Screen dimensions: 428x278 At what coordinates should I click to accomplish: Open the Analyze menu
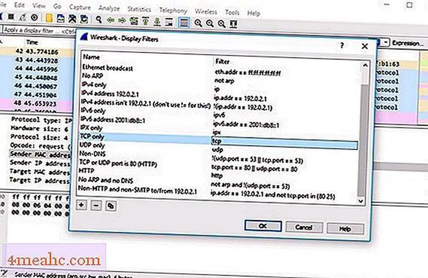109,8
